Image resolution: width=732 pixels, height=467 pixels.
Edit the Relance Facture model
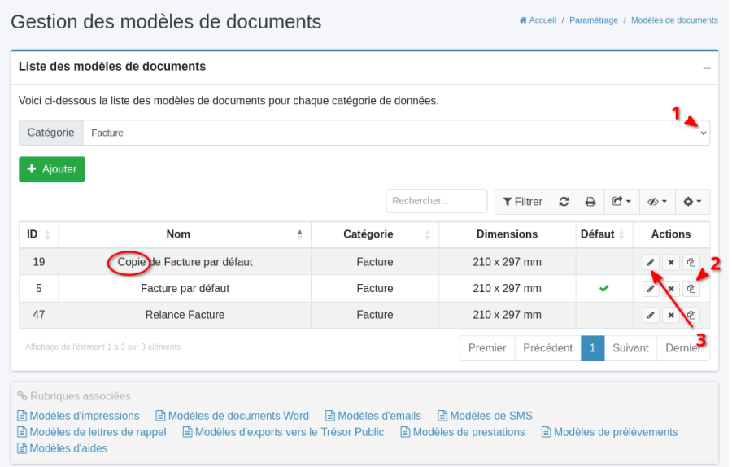tap(650, 316)
